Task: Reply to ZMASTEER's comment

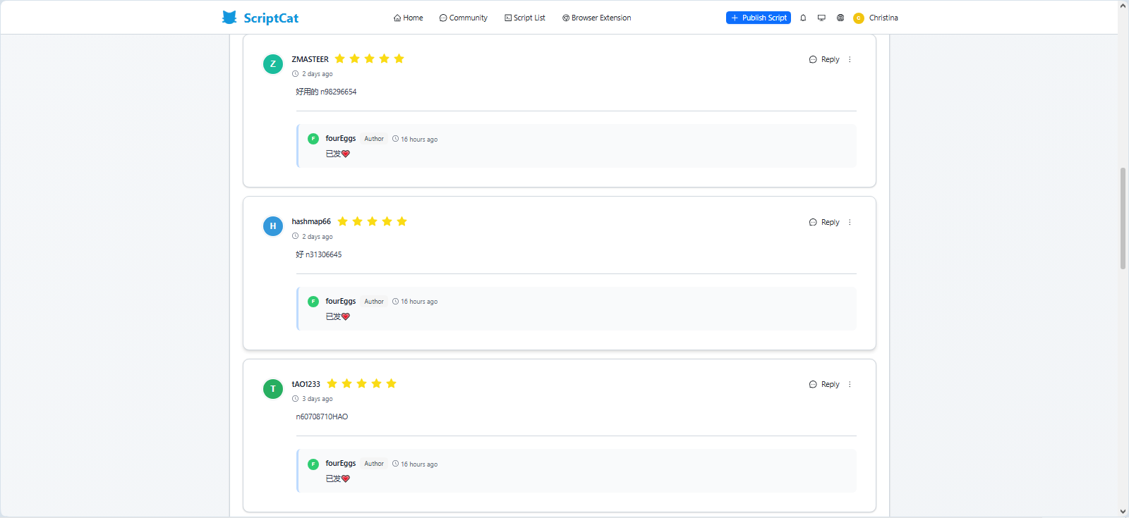Action: (x=824, y=60)
